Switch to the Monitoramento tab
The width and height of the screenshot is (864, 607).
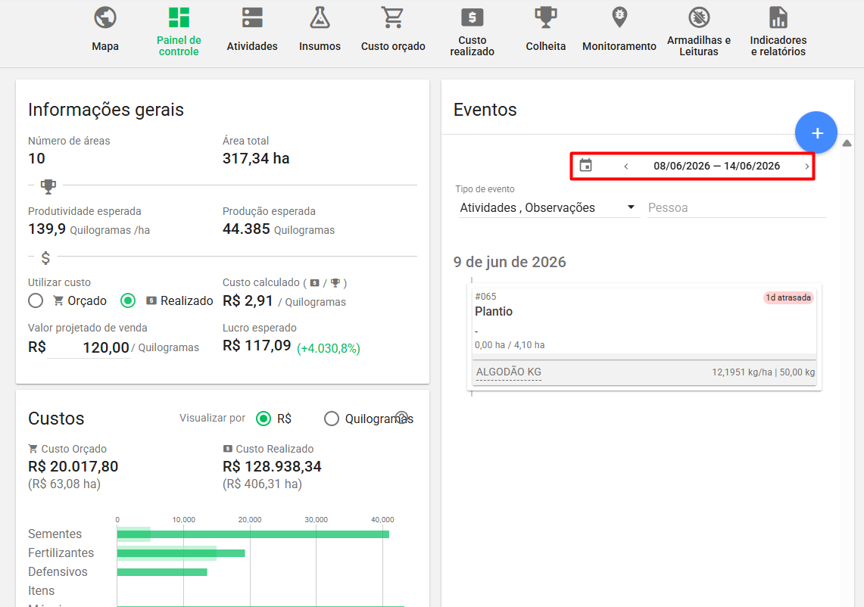(619, 46)
